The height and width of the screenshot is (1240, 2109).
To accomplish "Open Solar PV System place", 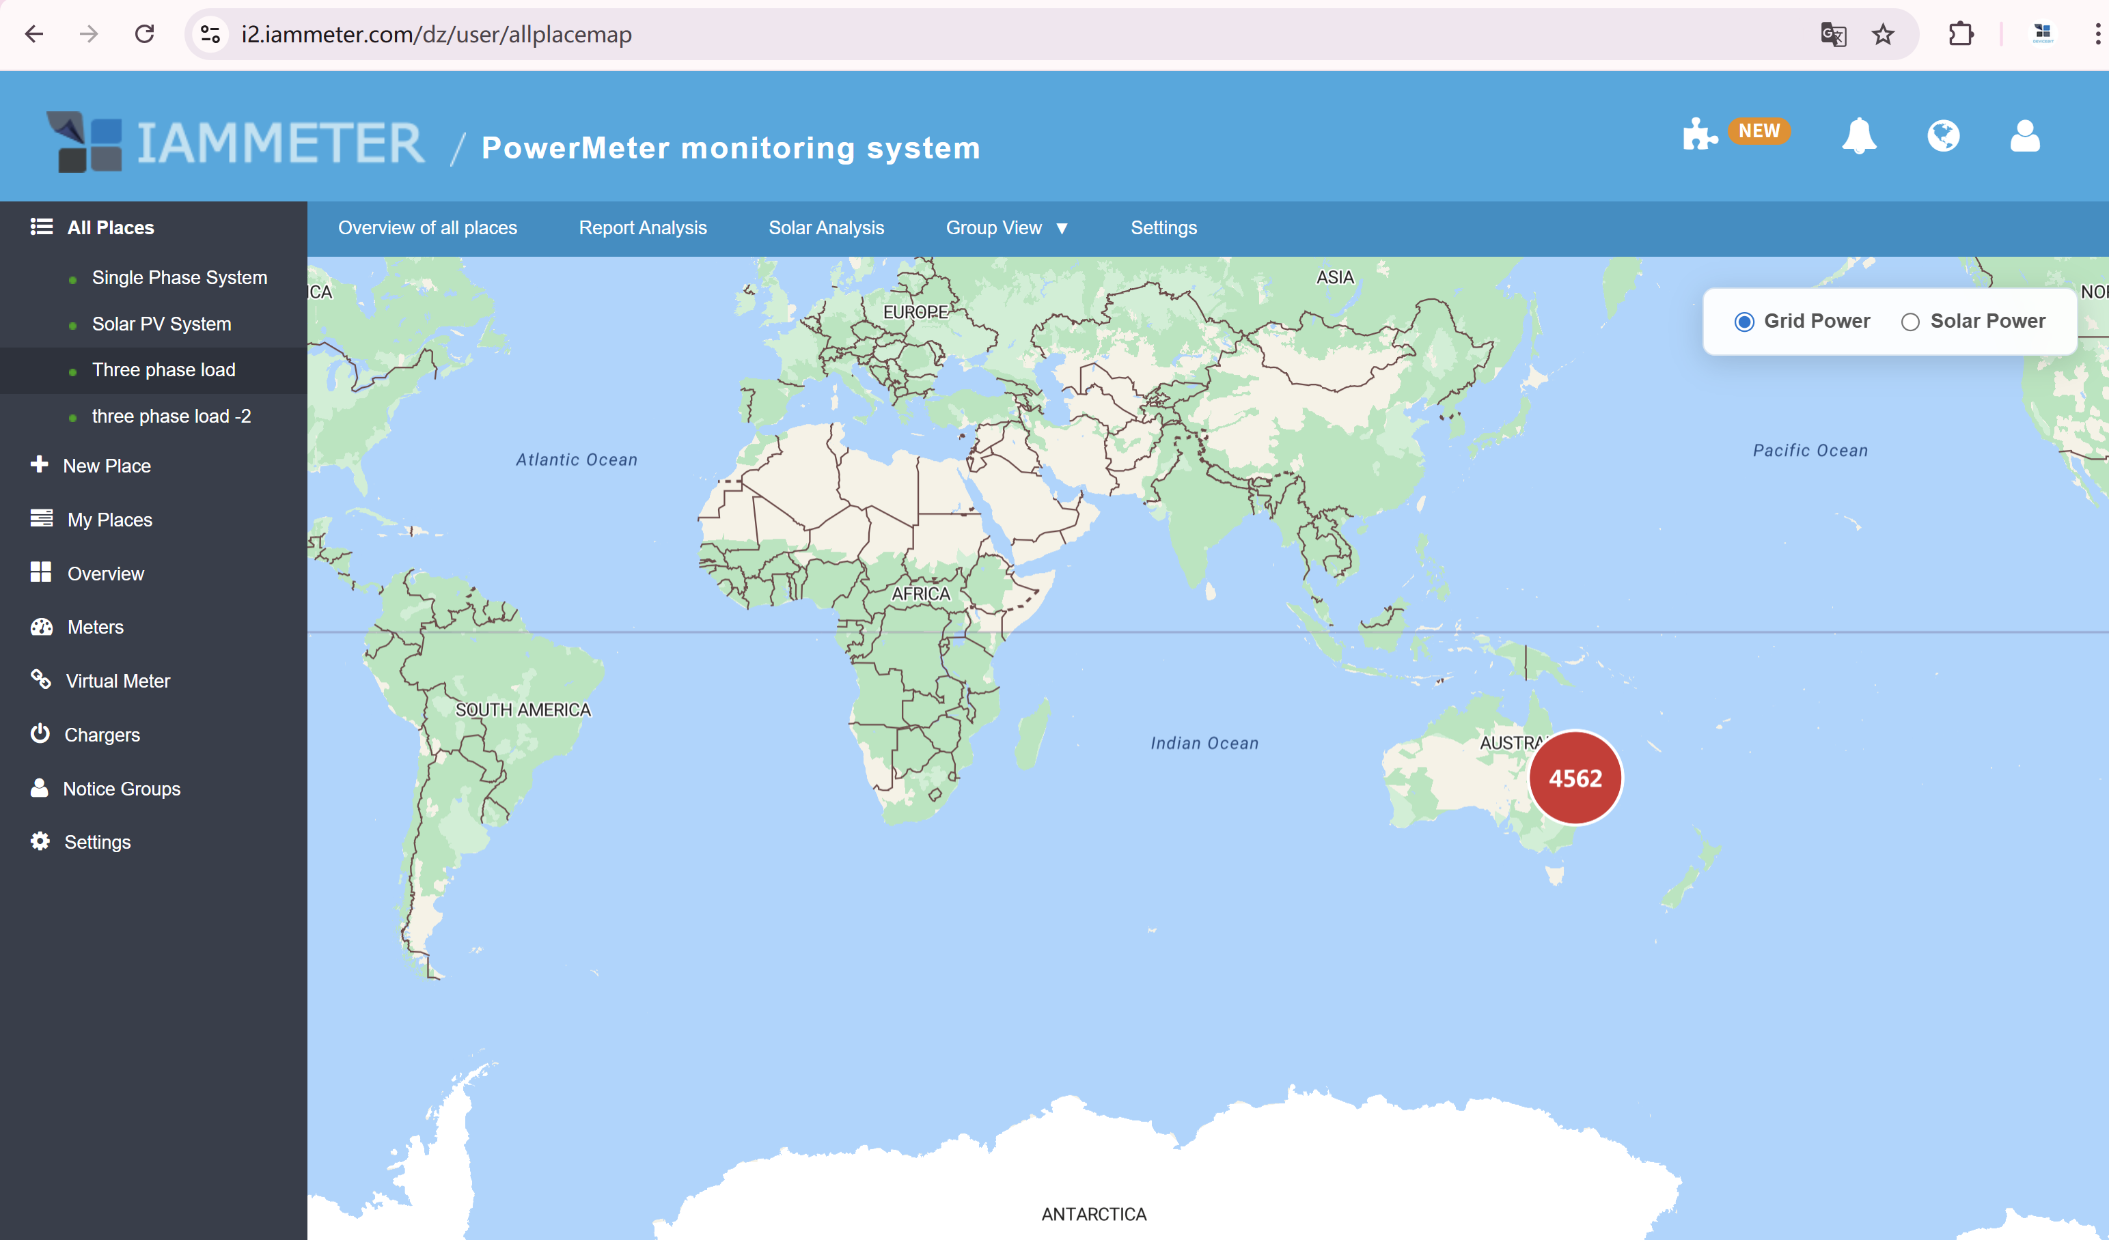I will [161, 324].
